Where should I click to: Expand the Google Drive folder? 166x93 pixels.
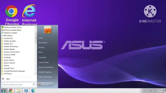pyautogui.click(x=8, y=68)
